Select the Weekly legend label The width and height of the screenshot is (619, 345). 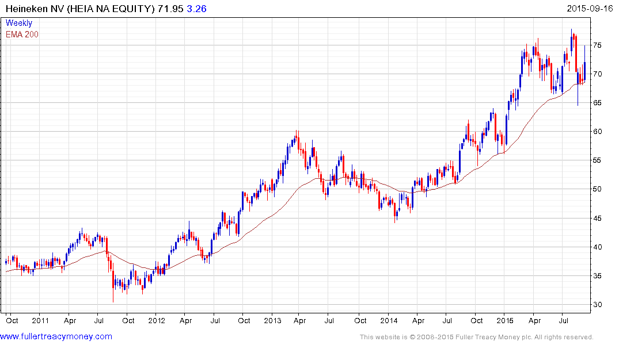pyautogui.click(x=19, y=24)
